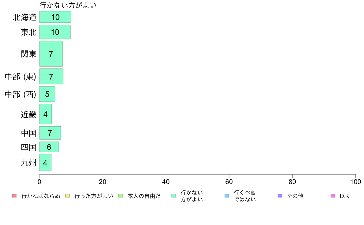The width and height of the screenshot is (364, 225).
Task: Click the 関東 axis label
Action: coord(29,54)
